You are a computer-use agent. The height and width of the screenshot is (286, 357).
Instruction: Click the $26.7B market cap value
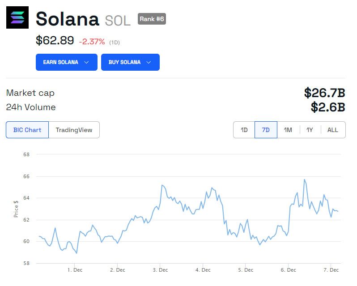coord(324,93)
